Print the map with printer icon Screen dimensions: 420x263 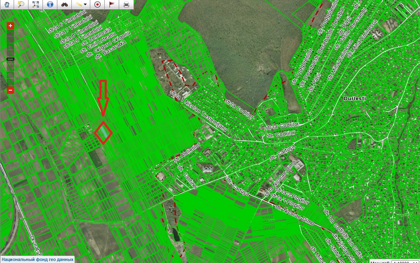pyautogui.click(x=126, y=5)
